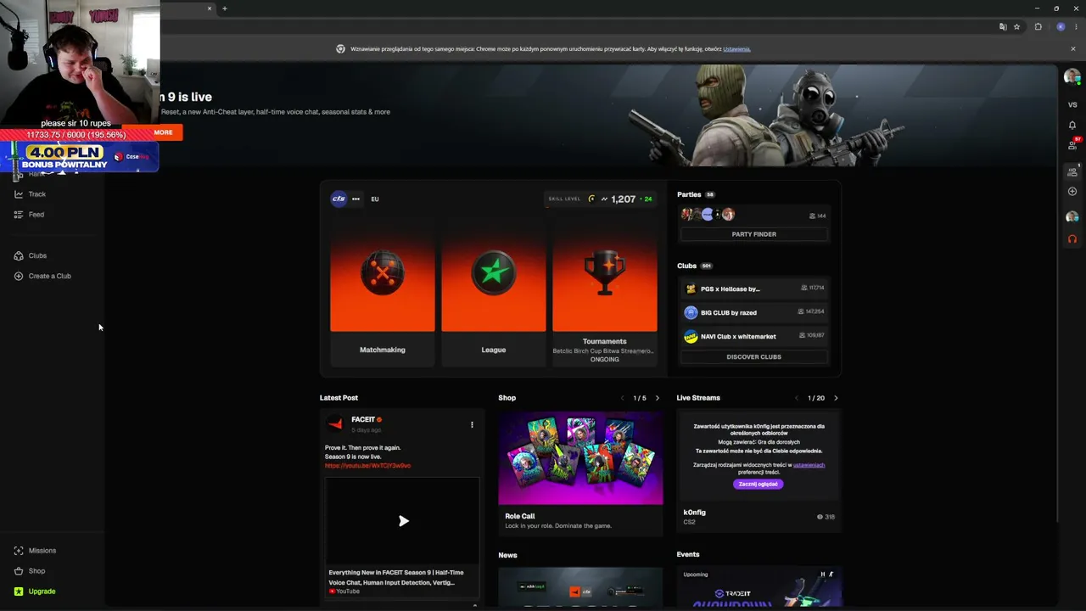Follow the youtu.be link in the post
1086x611 pixels.
click(367, 466)
